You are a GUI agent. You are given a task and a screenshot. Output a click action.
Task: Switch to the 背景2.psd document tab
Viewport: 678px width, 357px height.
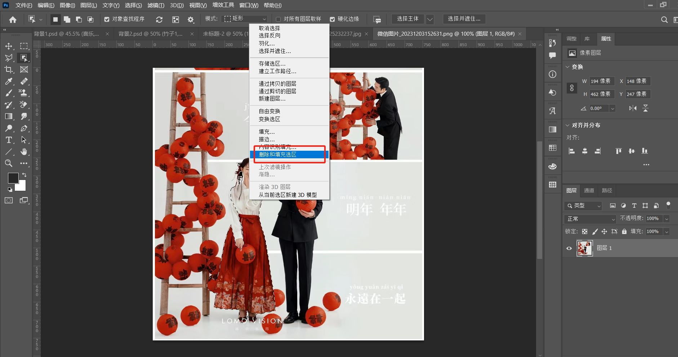coord(156,34)
